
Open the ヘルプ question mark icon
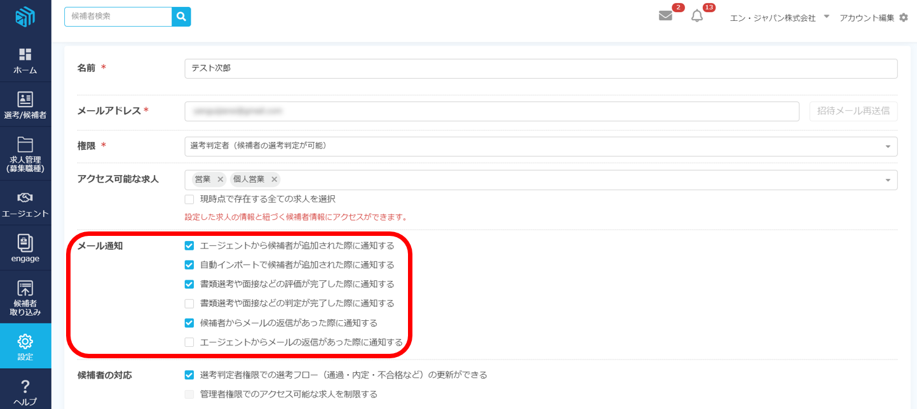click(25, 392)
